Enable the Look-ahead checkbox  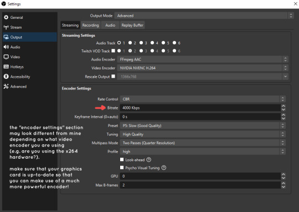tap(122, 159)
